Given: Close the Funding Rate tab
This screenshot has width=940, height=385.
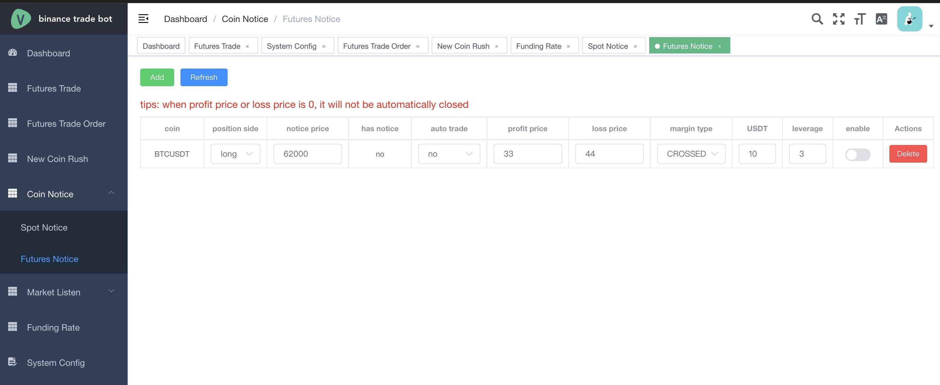Looking at the screenshot, I should (568, 46).
